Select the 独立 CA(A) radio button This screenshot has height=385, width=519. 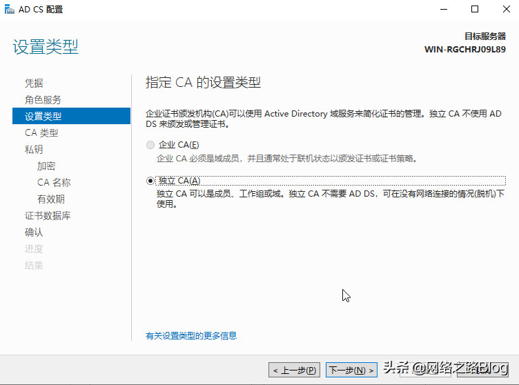[x=150, y=181]
